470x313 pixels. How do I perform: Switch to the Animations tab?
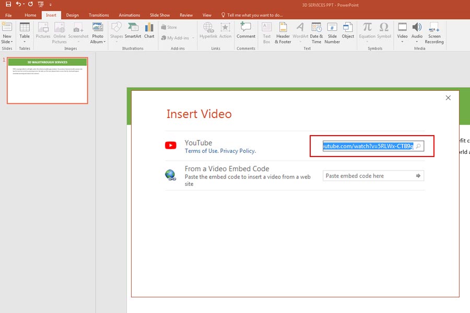pyautogui.click(x=129, y=15)
